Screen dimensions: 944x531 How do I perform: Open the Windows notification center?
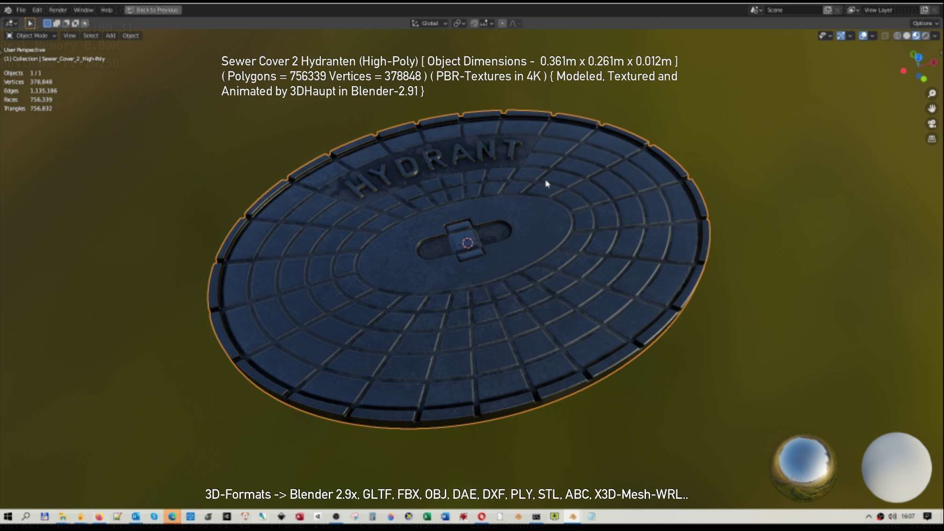(928, 517)
